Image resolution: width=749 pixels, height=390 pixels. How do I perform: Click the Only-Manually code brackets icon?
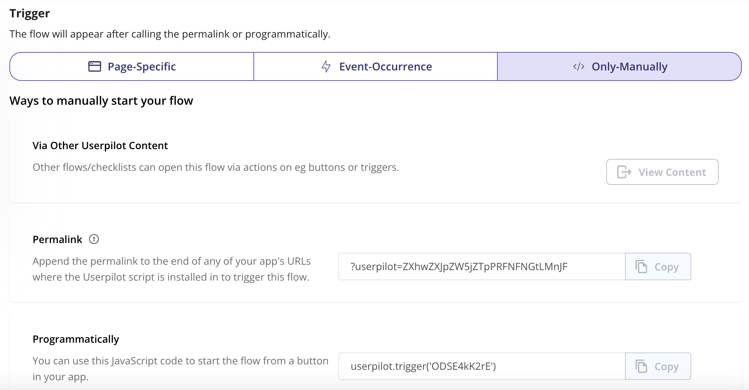579,66
